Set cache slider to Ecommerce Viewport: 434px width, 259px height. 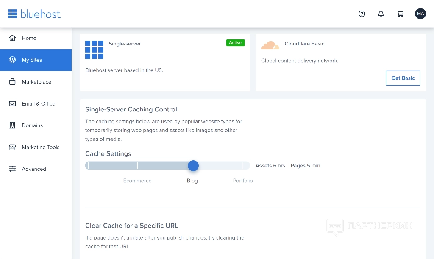(137, 166)
